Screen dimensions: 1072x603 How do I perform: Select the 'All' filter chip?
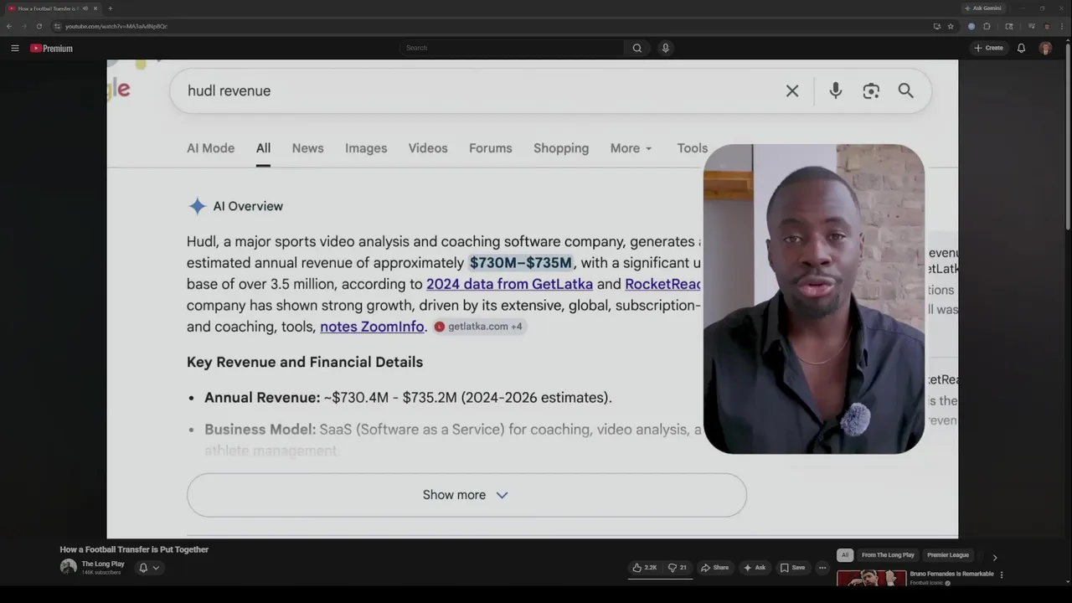pos(845,555)
